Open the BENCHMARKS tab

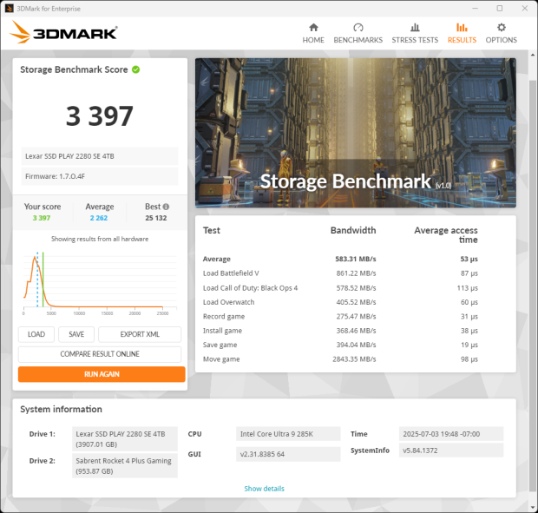coord(358,34)
